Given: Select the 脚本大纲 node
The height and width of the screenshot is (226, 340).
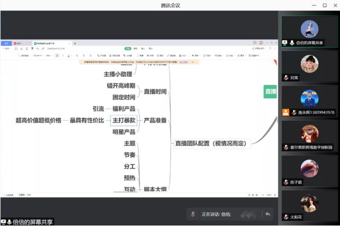Looking at the screenshot, I should (x=155, y=189).
